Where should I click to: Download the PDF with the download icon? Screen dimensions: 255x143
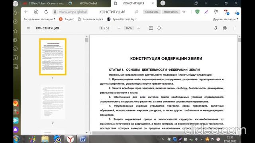click(x=216, y=28)
